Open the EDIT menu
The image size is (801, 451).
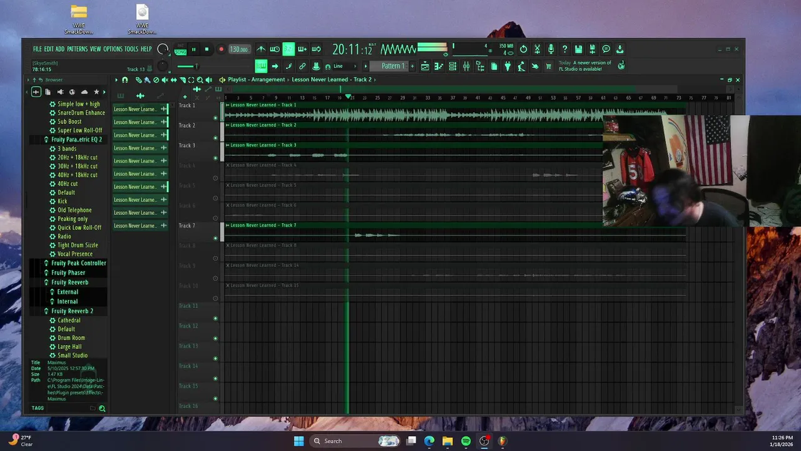coord(48,49)
